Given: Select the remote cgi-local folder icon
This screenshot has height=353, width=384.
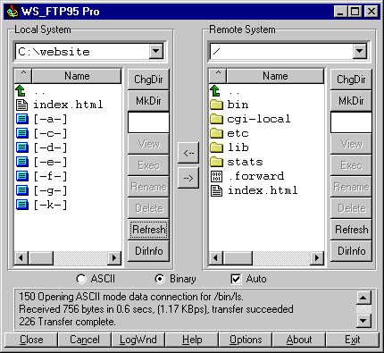Looking at the screenshot, I should [216, 119].
